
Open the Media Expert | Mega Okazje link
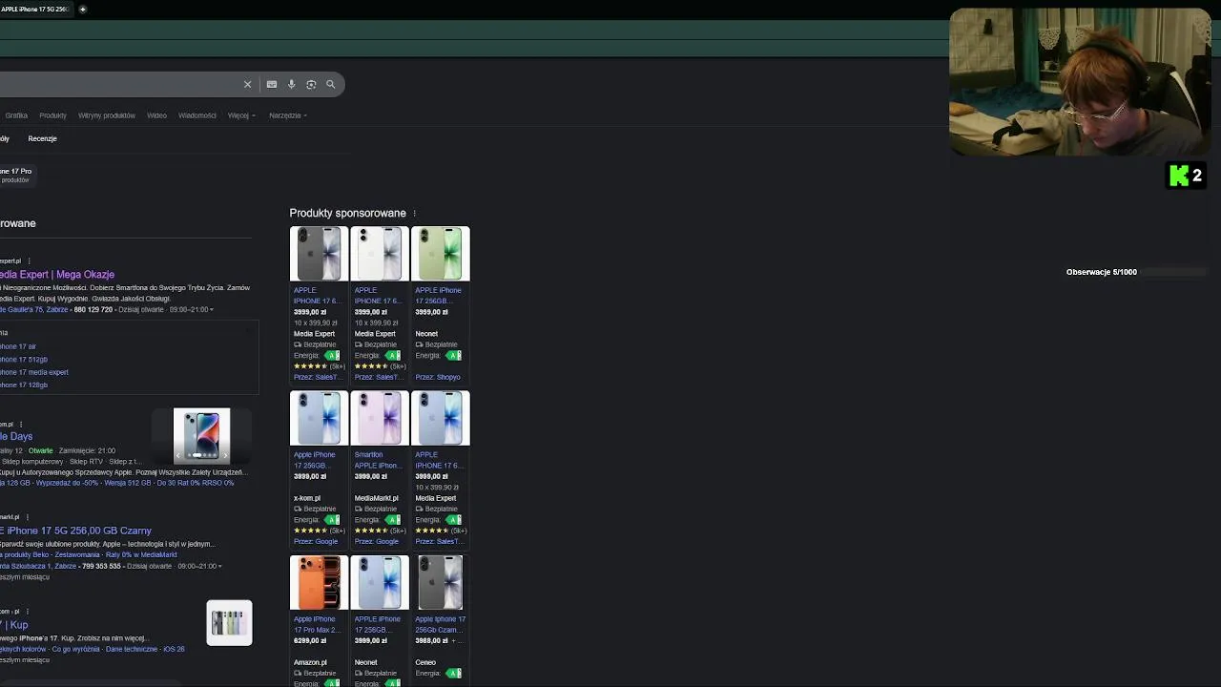(x=57, y=275)
